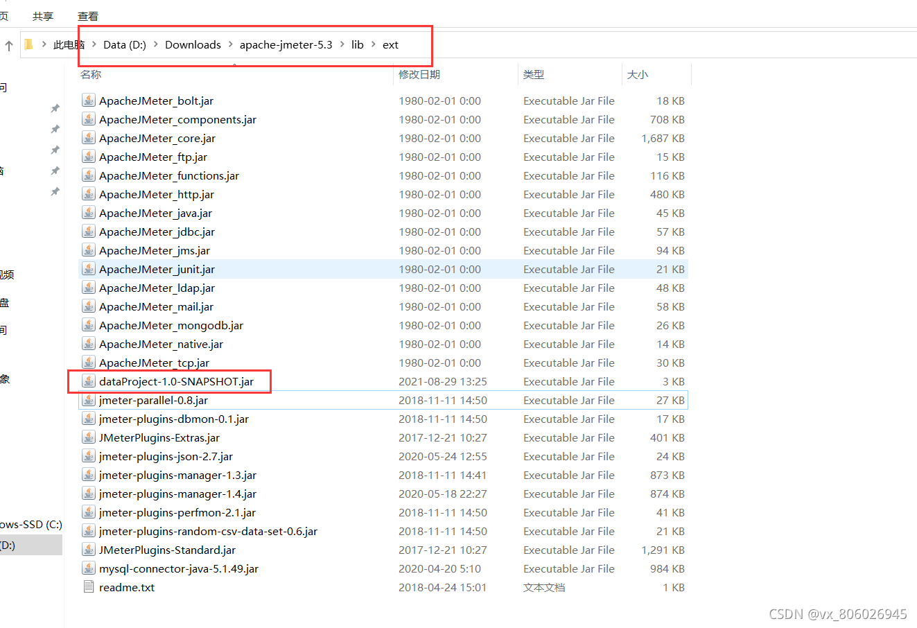The height and width of the screenshot is (628, 917).
Task: Click the jar icon of ApacheJMeter_bolt.jar
Action: (x=89, y=101)
